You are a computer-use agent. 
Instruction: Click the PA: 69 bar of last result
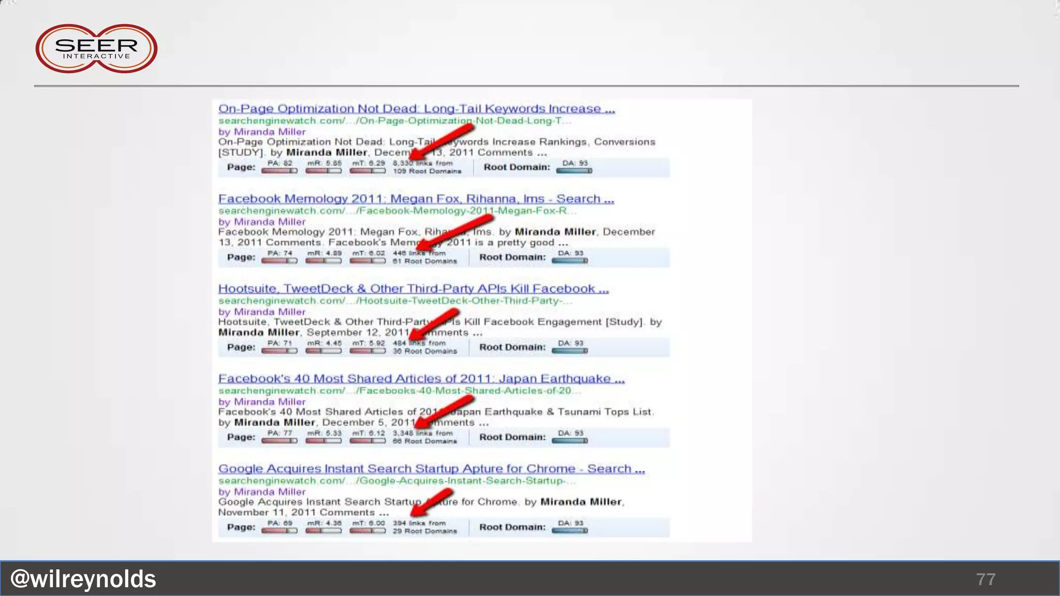pos(279,530)
